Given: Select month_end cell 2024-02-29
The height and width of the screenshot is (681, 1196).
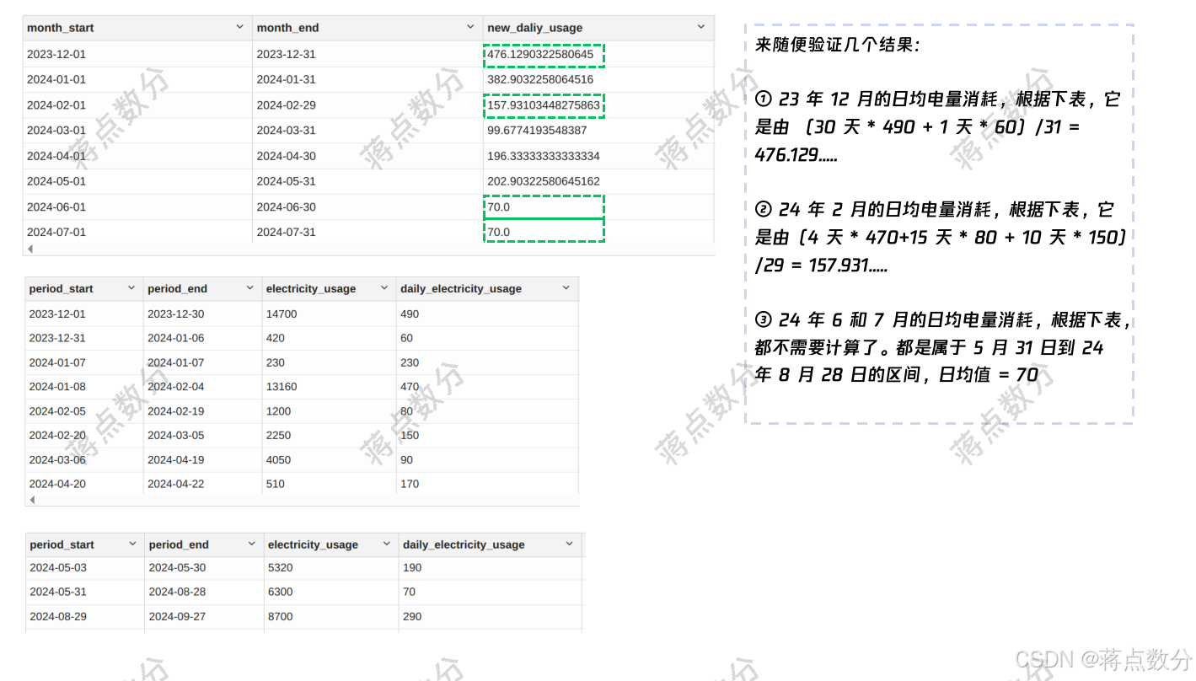Looking at the screenshot, I should coord(367,105).
